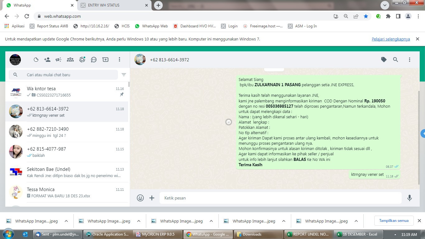This screenshot has height=239, width=425.
Task: Open the 'Tessa Monica' chat
Action: pyautogui.click(x=67, y=192)
